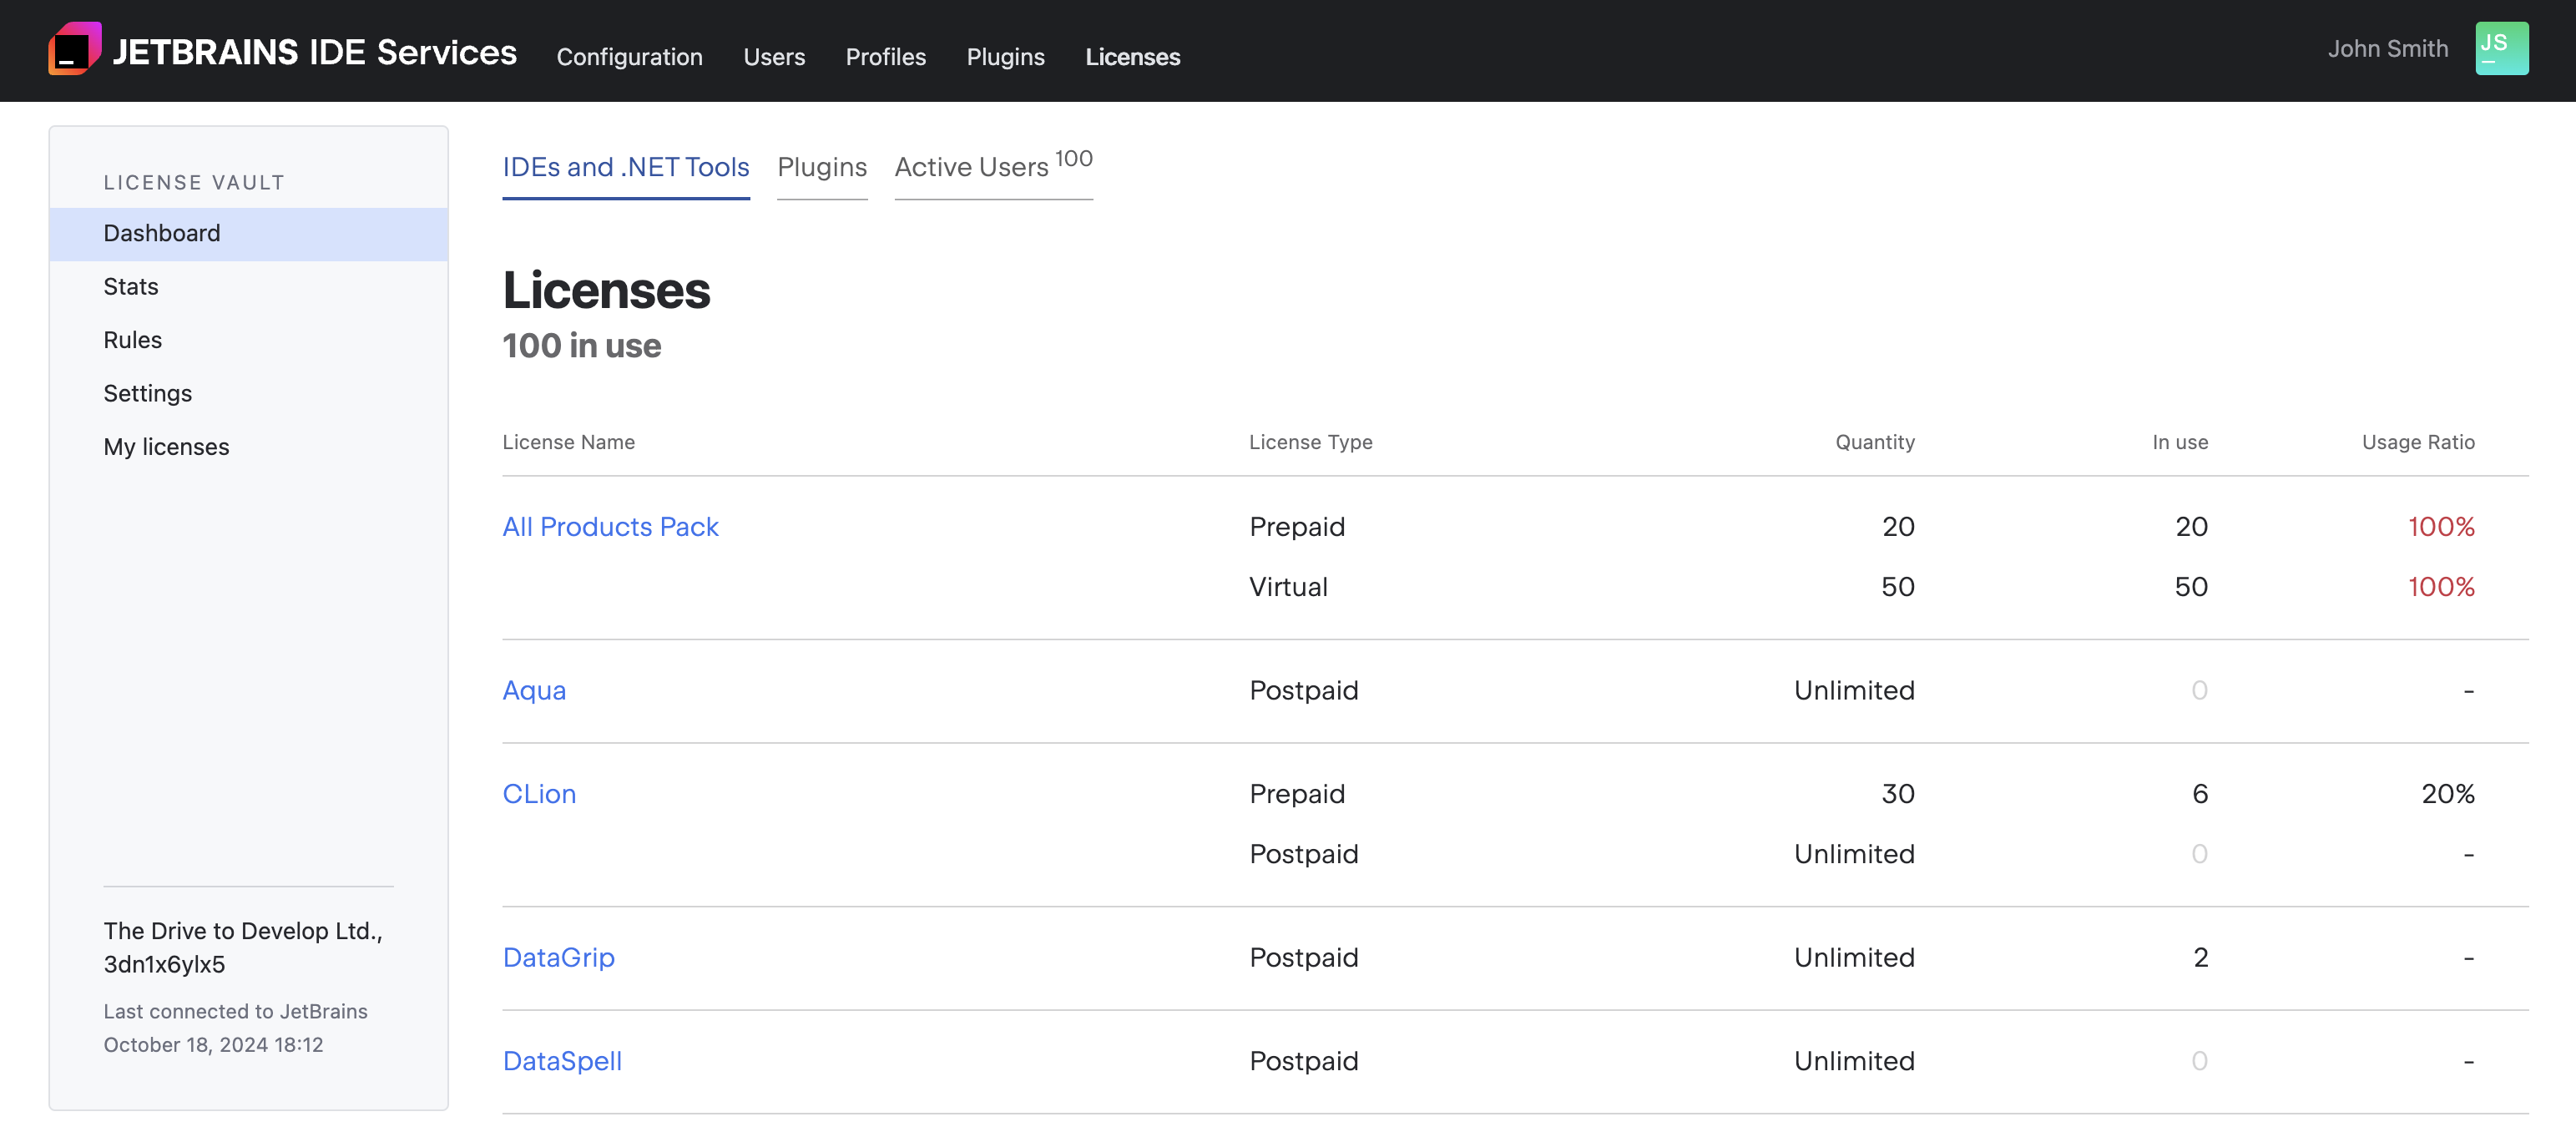
Task: Open the Configuration section
Action: tap(629, 57)
